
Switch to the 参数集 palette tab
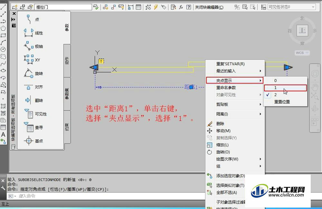[x=67, y=94]
